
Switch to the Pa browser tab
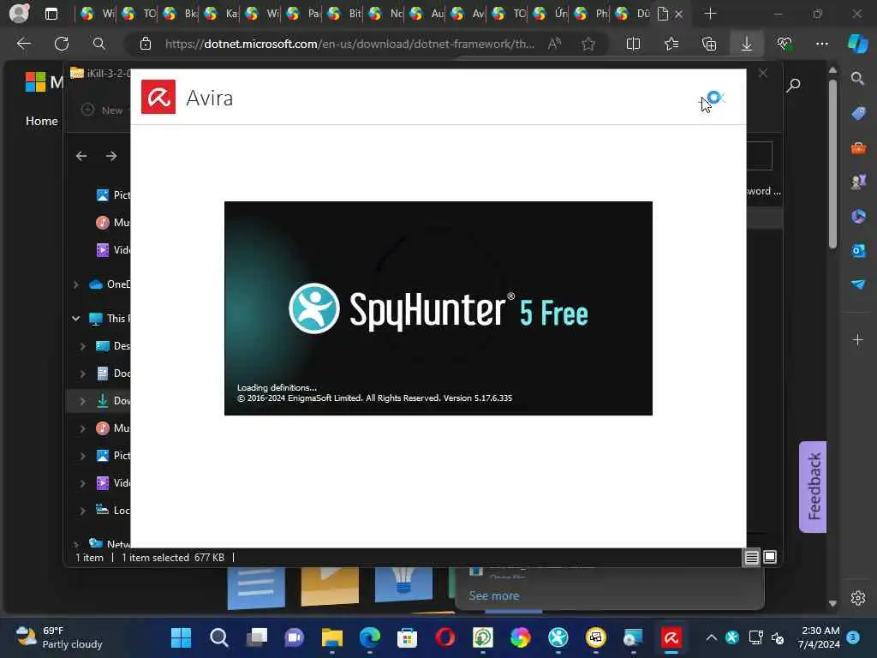(x=304, y=14)
